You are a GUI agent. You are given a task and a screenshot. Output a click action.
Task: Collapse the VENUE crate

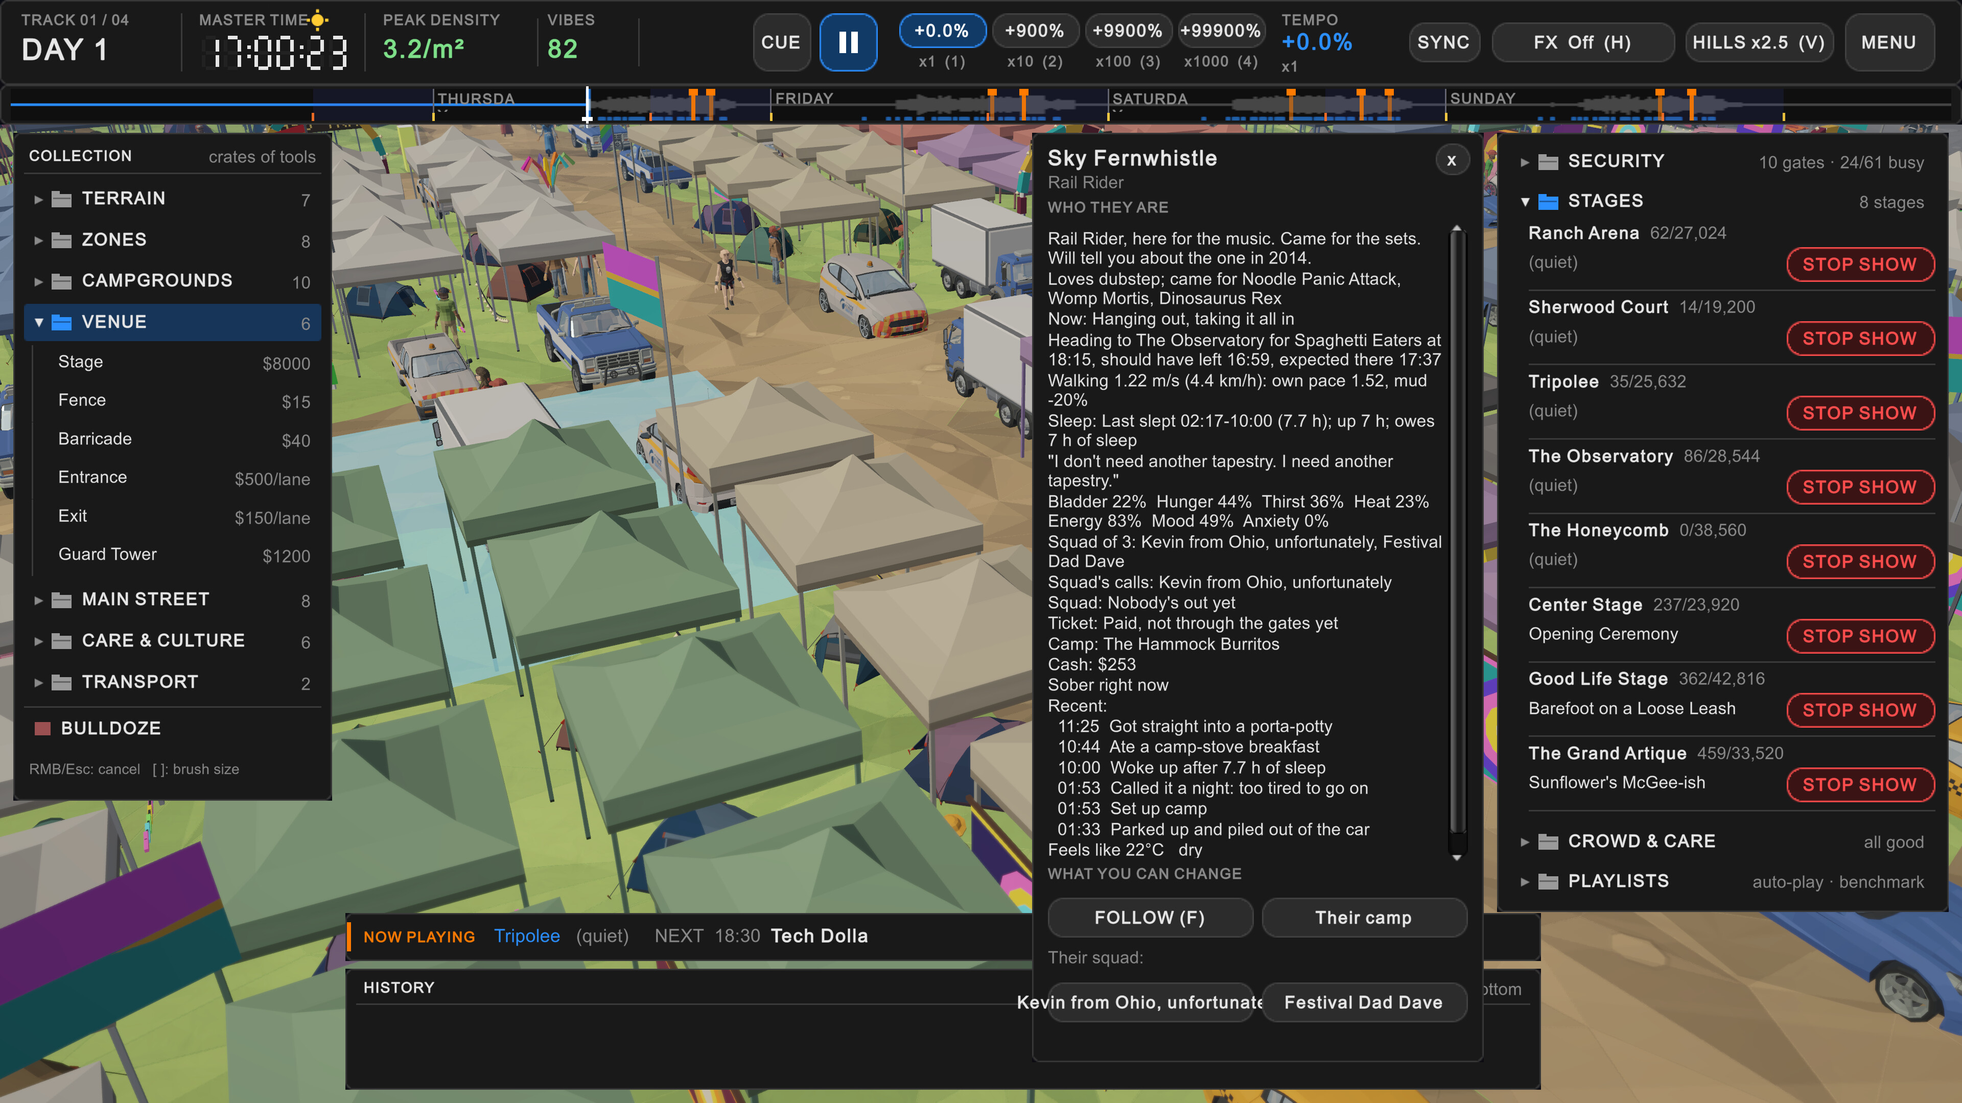tap(172, 322)
